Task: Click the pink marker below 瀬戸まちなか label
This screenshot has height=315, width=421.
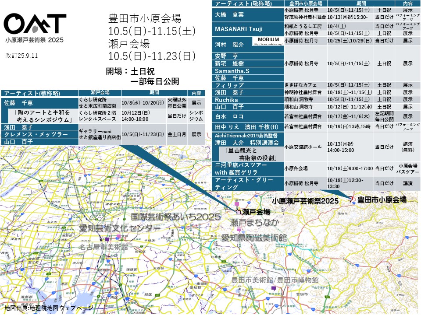Action: click(239, 229)
